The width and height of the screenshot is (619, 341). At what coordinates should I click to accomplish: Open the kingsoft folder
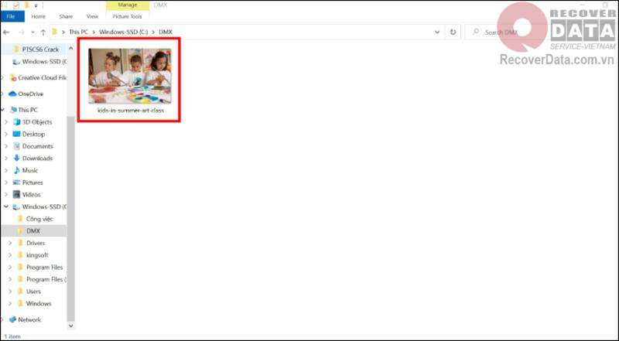click(x=37, y=255)
